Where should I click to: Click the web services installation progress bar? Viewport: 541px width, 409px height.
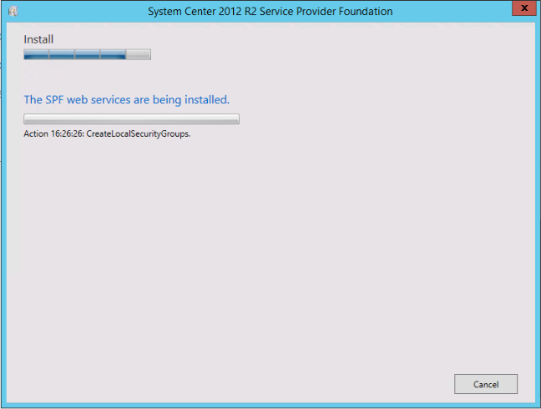pyautogui.click(x=131, y=119)
